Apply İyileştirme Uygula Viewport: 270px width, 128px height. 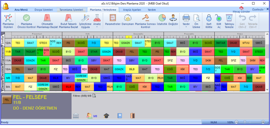[85, 21]
